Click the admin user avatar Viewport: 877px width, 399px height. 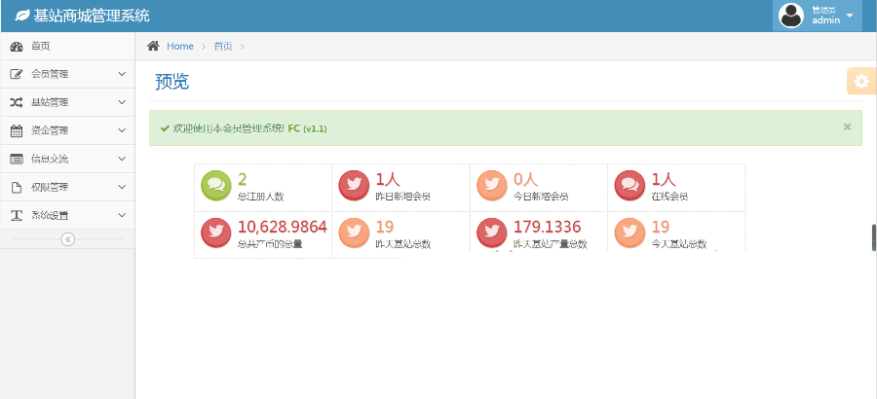click(791, 16)
